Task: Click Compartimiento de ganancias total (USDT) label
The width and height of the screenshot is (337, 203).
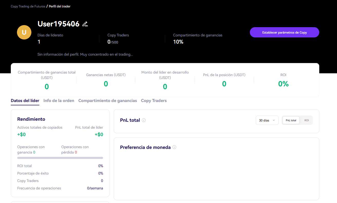Action: pyautogui.click(x=47, y=75)
